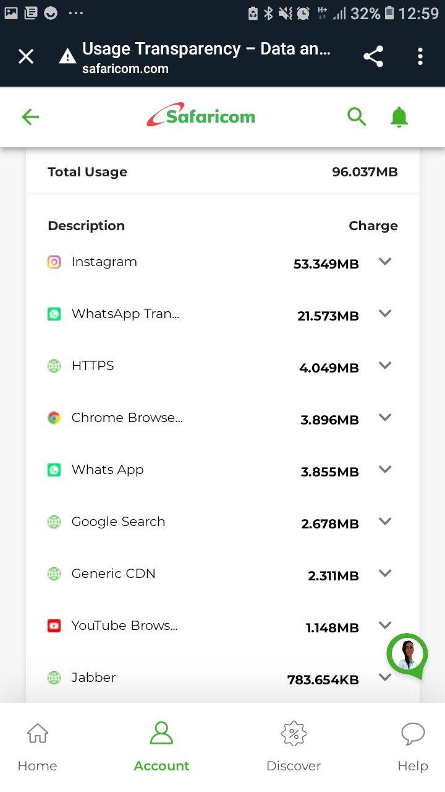
Task: Open the Help tab
Action: coord(412,747)
